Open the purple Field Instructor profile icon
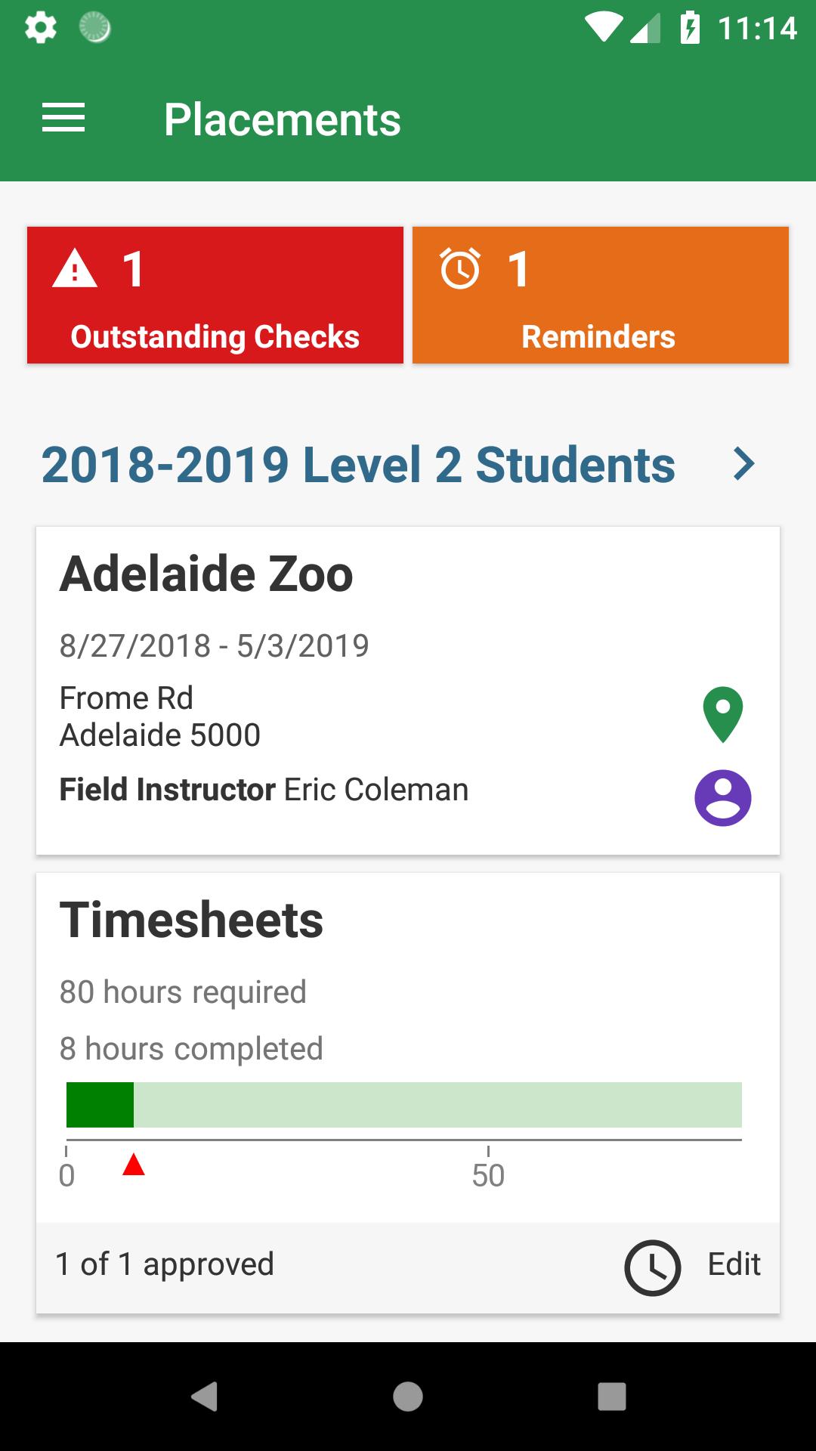Viewport: 816px width, 1451px height. [x=722, y=798]
